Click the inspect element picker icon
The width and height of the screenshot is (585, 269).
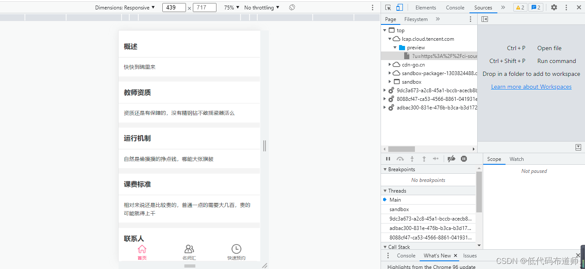[388, 7]
